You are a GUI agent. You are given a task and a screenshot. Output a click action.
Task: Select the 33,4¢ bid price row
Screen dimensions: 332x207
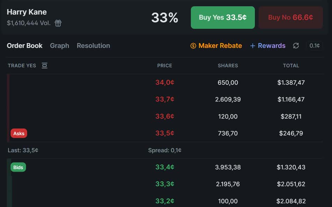coord(165,167)
